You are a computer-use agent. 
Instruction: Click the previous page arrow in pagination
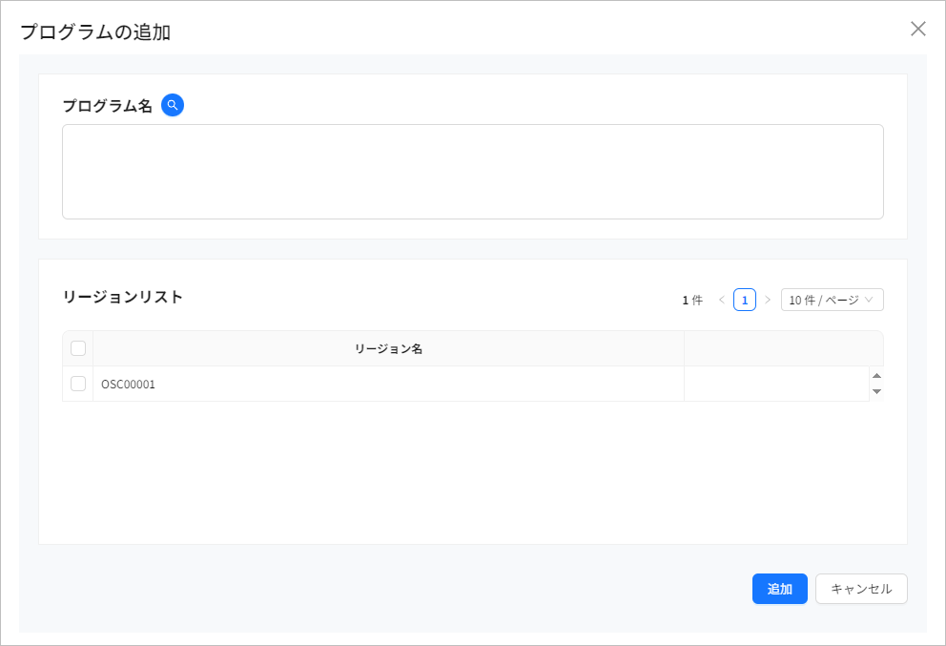720,299
